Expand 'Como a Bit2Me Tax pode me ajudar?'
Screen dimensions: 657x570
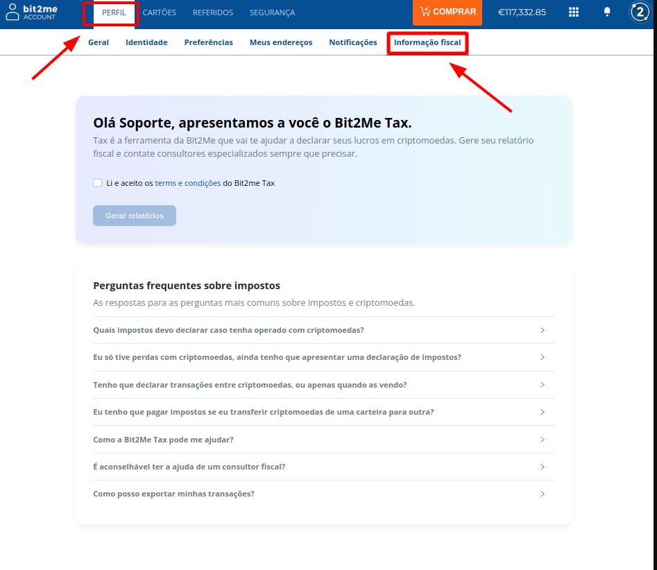pyautogui.click(x=324, y=440)
